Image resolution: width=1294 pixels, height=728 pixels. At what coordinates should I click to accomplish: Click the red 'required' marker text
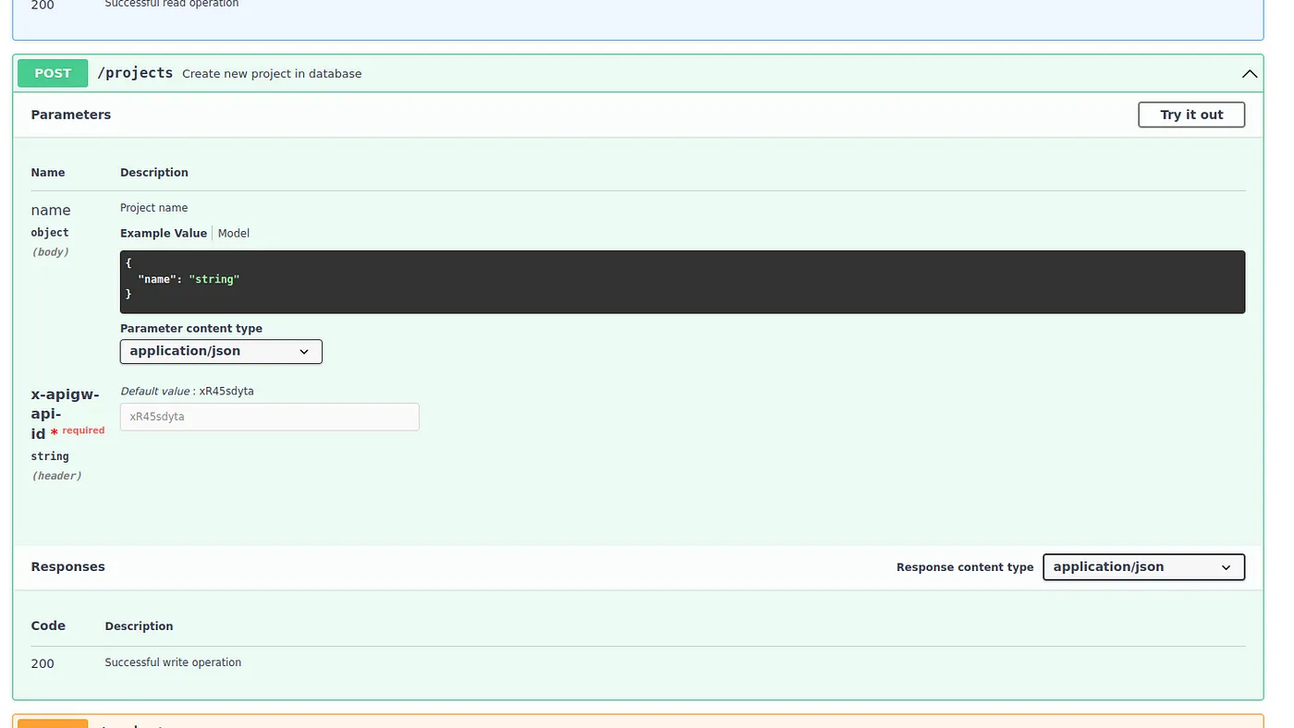pyautogui.click(x=83, y=431)
